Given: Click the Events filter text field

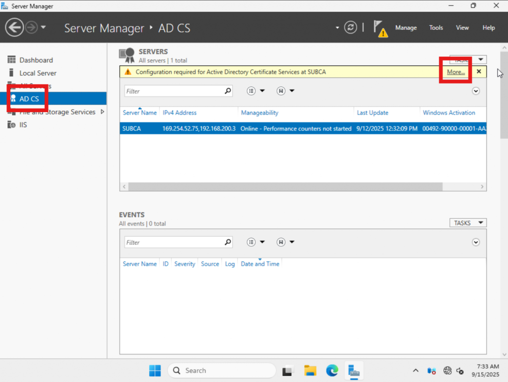Looking at the screenshot, I should click(171, 242).
